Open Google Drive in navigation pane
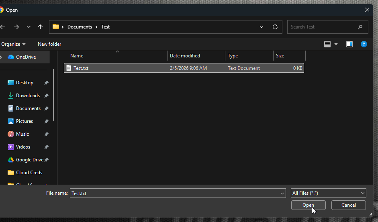378x222 pixels. point(29,160)
